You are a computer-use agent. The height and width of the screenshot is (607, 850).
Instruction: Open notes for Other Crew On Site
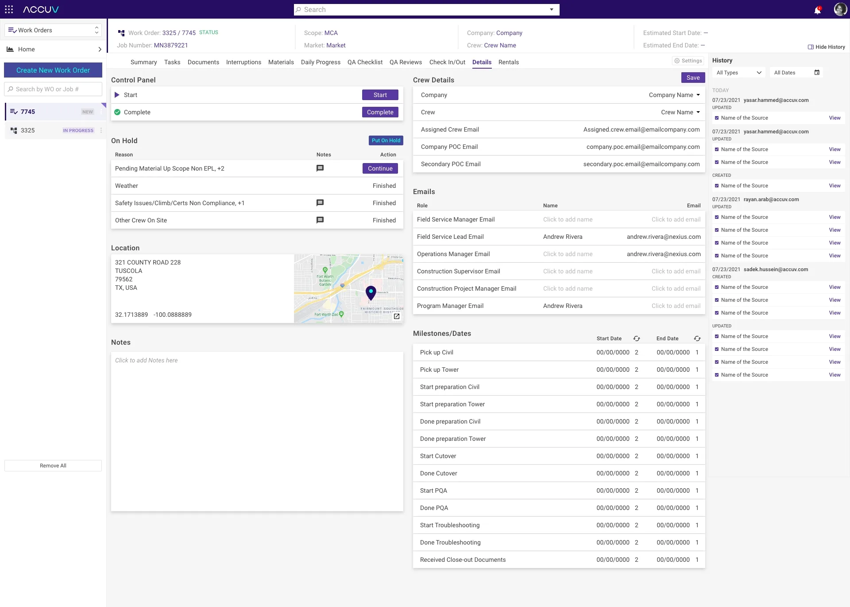pos(320,220)
